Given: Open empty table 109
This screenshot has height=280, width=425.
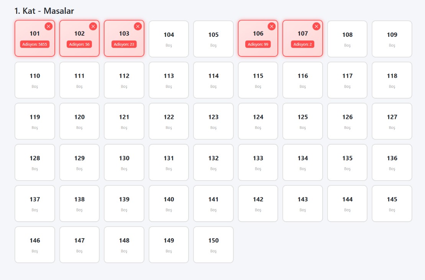Looking at the screenshot, I should pyautogui.click(x=392, y=39).
